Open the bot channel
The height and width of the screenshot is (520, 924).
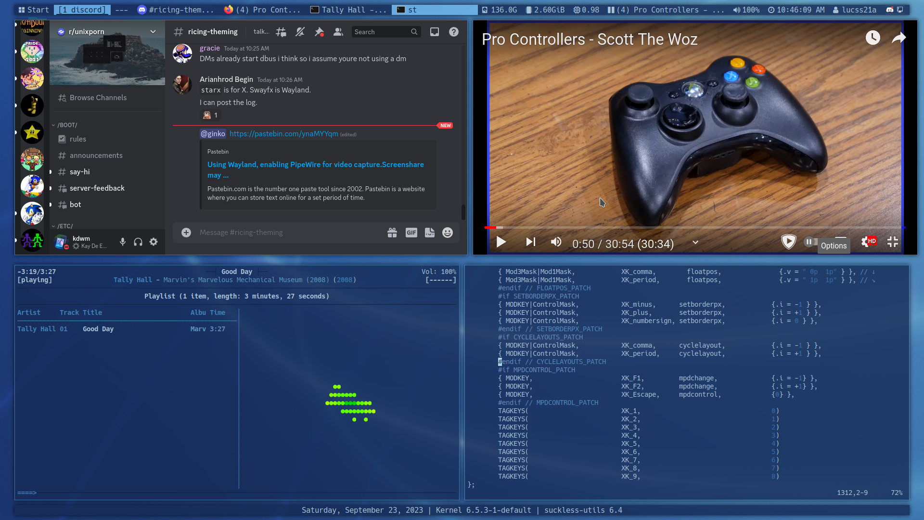[107, 205]
